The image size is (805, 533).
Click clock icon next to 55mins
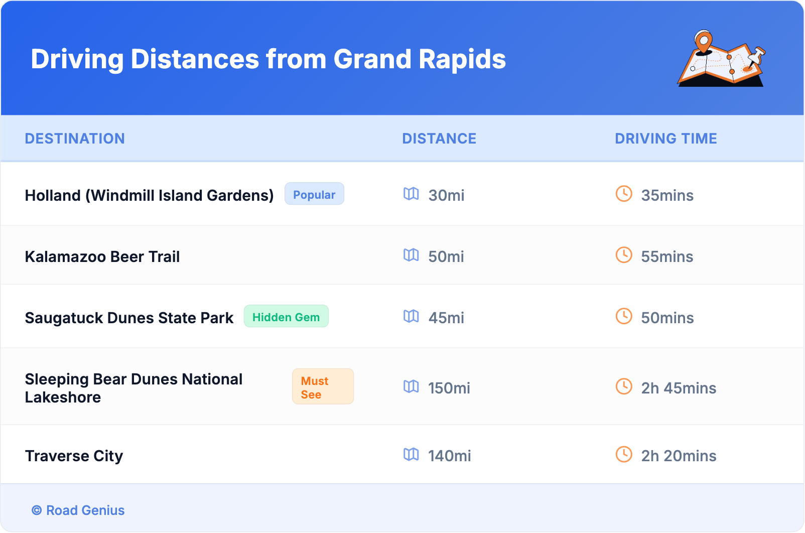coord(624,255)
